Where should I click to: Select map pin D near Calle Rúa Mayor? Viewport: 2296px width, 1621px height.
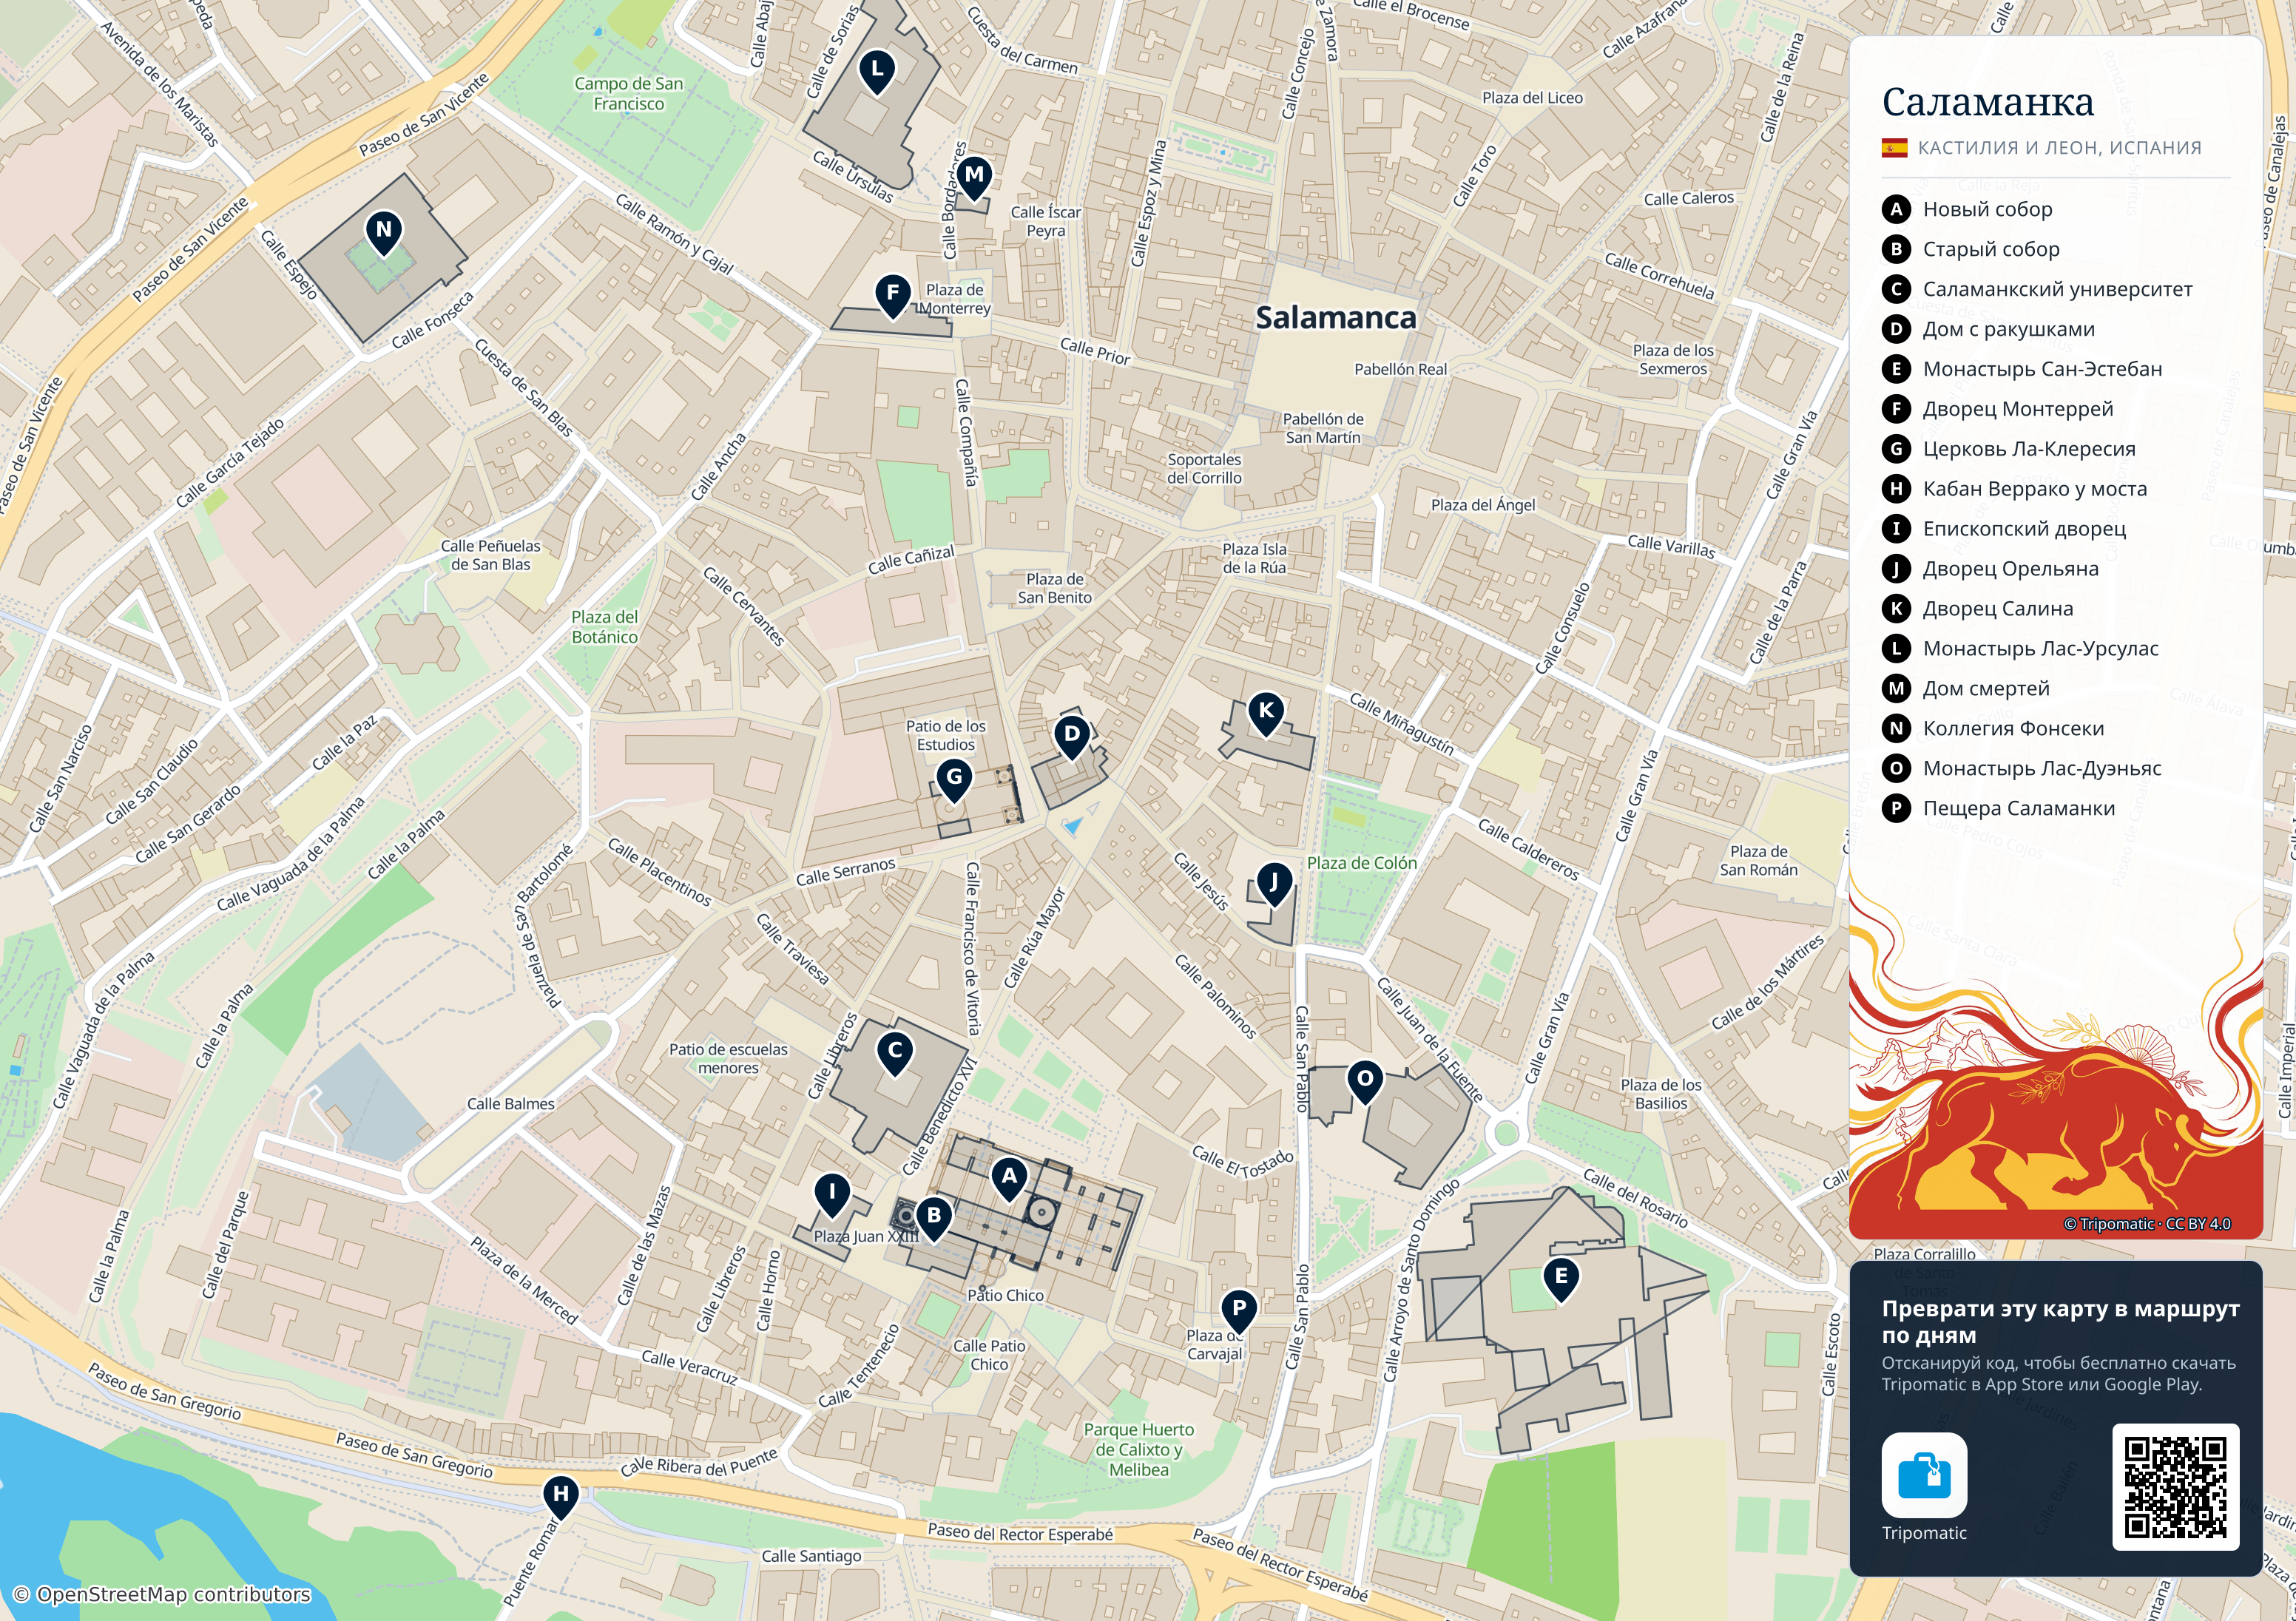(x=1072, y=737)
